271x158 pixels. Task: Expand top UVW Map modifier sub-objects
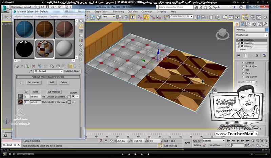pos(242,40)
